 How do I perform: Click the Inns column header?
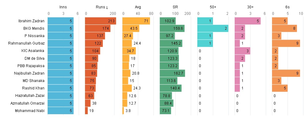point(63,7)
